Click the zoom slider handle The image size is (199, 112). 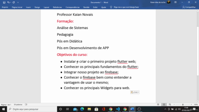(183, 105)
